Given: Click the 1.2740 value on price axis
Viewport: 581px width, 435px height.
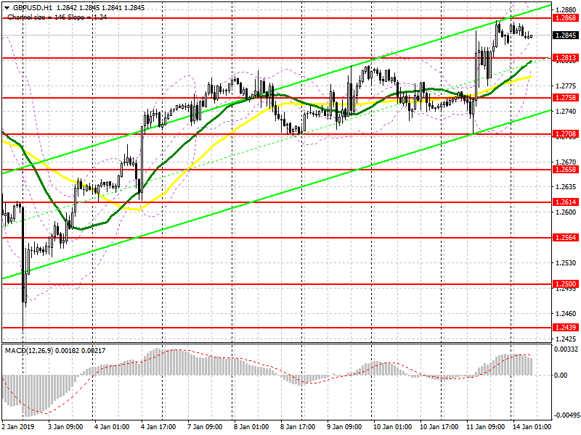Looking at the screenshot, I should tap(566, 112).
